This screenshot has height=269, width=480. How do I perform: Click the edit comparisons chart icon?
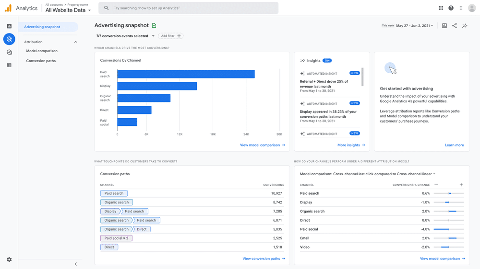click(x=444, y=26)
